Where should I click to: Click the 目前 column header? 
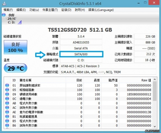point(75,80)
